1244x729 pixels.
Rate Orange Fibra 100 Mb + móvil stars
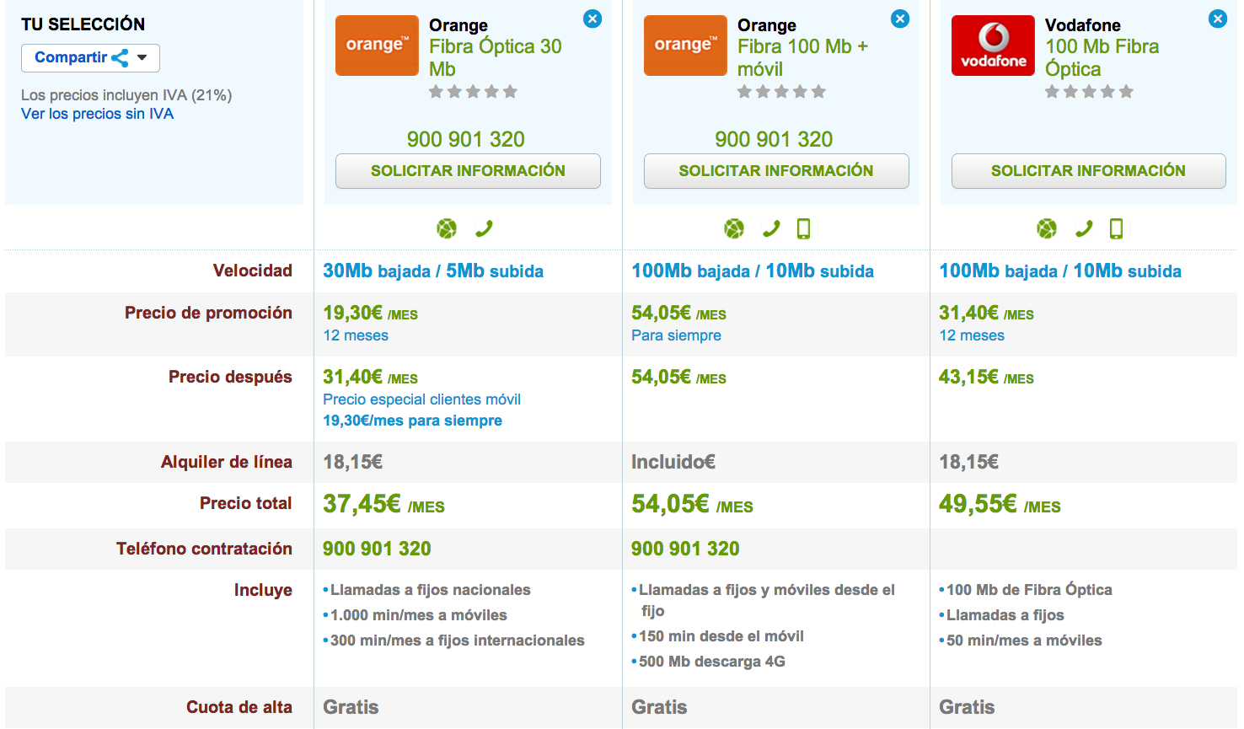(x=781, y=92)
